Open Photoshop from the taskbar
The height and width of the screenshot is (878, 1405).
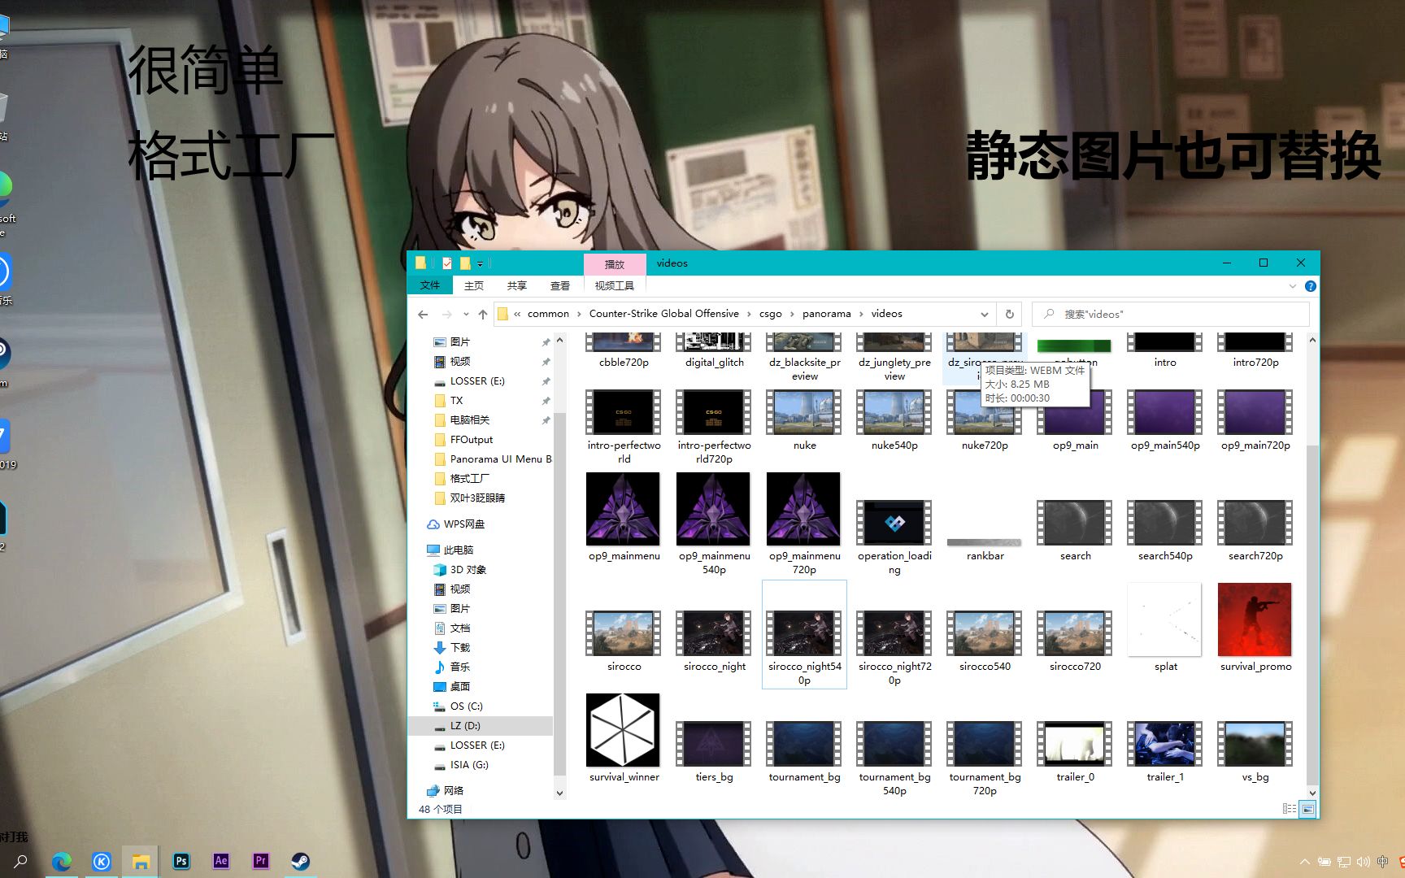coord(181,861)
